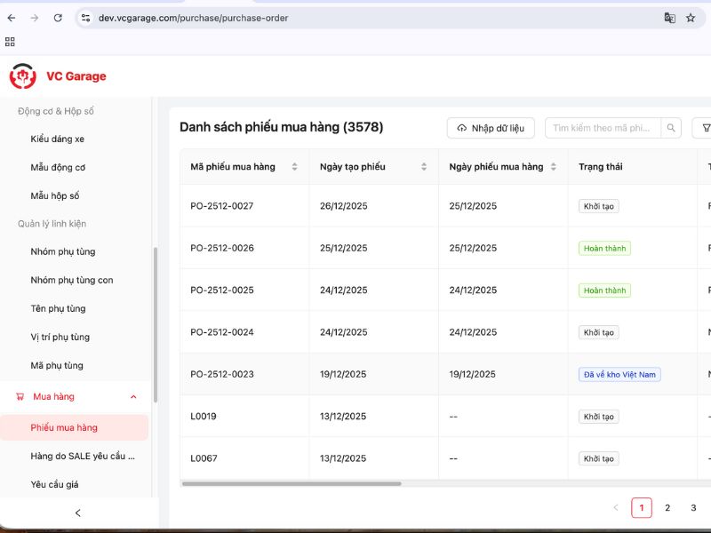The image size is (711, 533).
Task: Open the browser apps grid icon
Action: click(x=11, y=41)
